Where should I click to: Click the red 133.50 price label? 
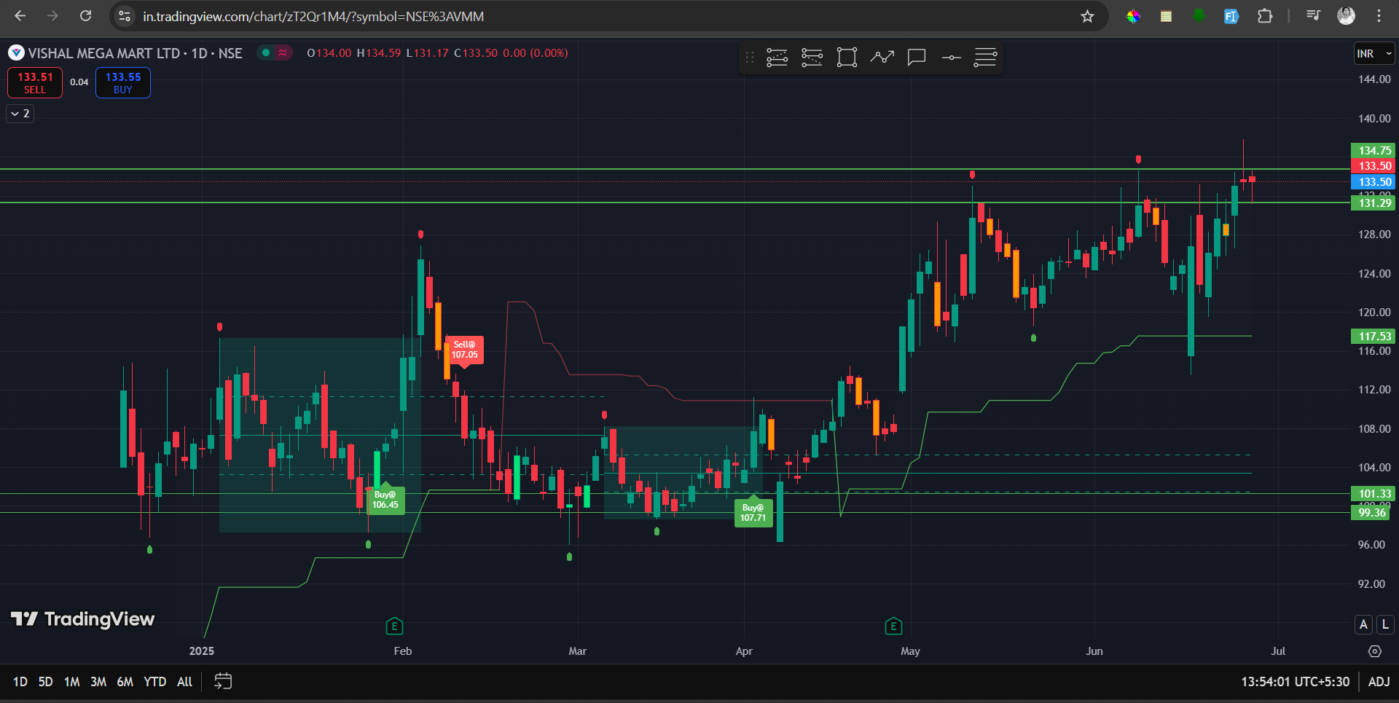tap(1373, 166)
